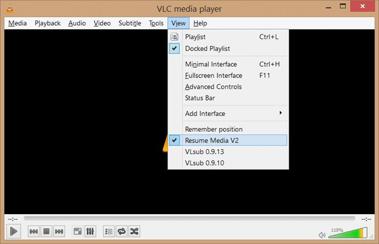This screenshot has height=244, width=379.
Task: Toggle loop repeat mode icon
Action: click(x=122, y=232)
